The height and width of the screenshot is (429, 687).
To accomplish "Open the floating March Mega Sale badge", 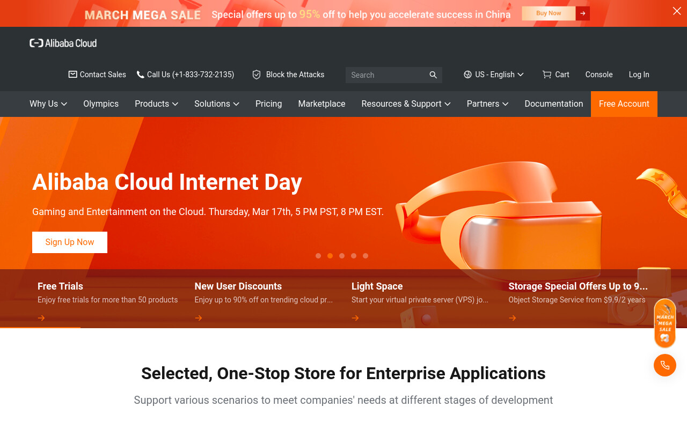I will (x=665, y=323).
